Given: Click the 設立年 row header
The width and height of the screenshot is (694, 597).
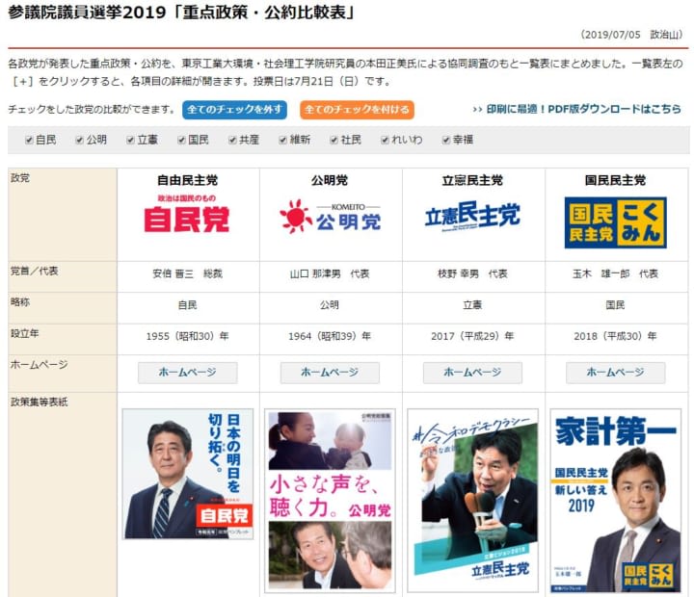Looking at the screenshot, I should [62, 339].
